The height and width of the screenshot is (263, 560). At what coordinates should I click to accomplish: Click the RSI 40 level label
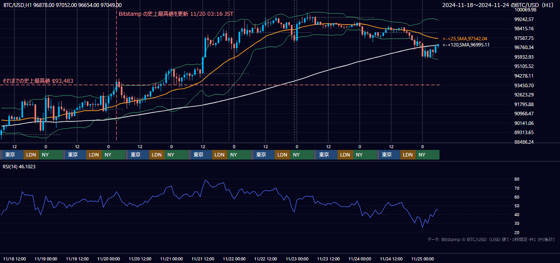tap(517, 214)
